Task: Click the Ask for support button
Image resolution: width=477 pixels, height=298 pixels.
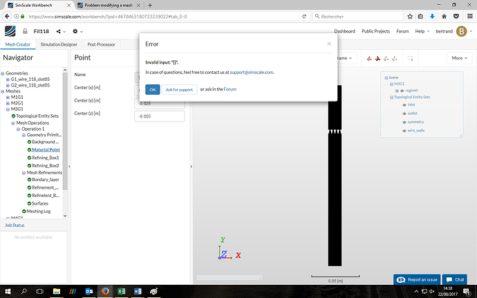Action: 179,89
